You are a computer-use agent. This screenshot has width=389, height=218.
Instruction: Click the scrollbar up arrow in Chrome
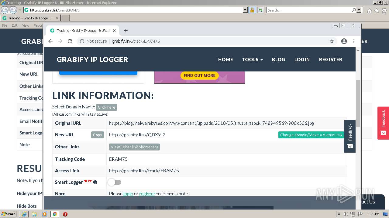[x=358, y=50]
